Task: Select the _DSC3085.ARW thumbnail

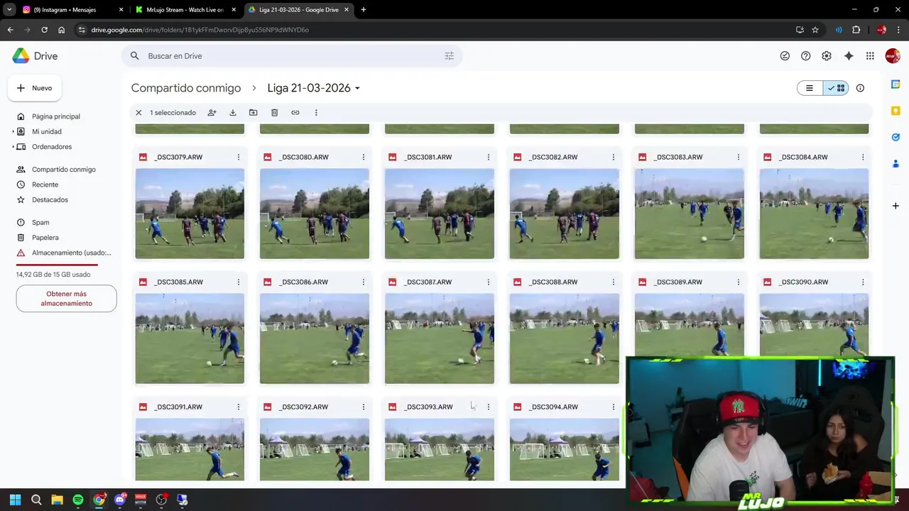Action: (x=190, y=339)
